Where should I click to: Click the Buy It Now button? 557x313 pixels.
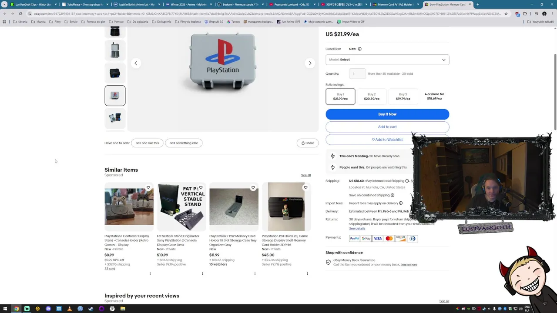387,114
